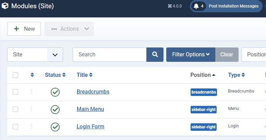Grab the Breadcrumbs row drag handle
The image size is (266, 140).
32,92
